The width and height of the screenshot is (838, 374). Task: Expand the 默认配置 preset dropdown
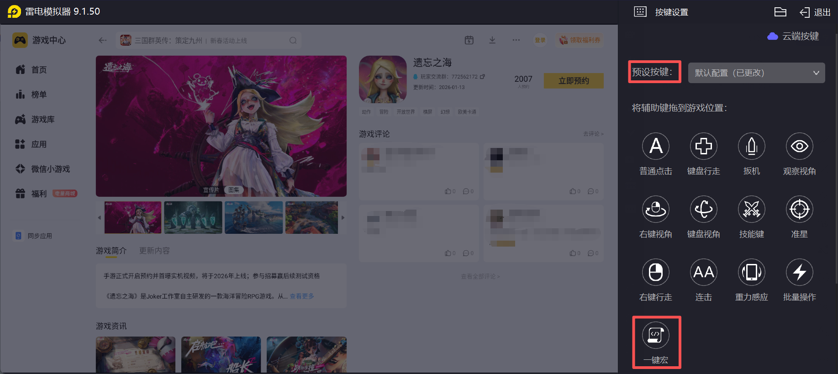click(x=756, y=73)
